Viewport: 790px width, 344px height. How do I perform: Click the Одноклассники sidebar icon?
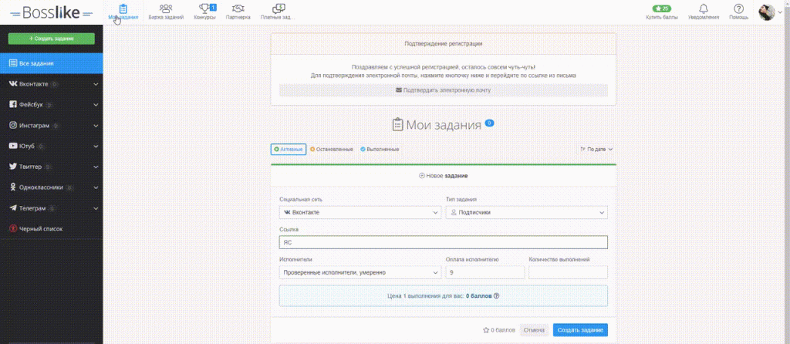click(x=14, y=187)
